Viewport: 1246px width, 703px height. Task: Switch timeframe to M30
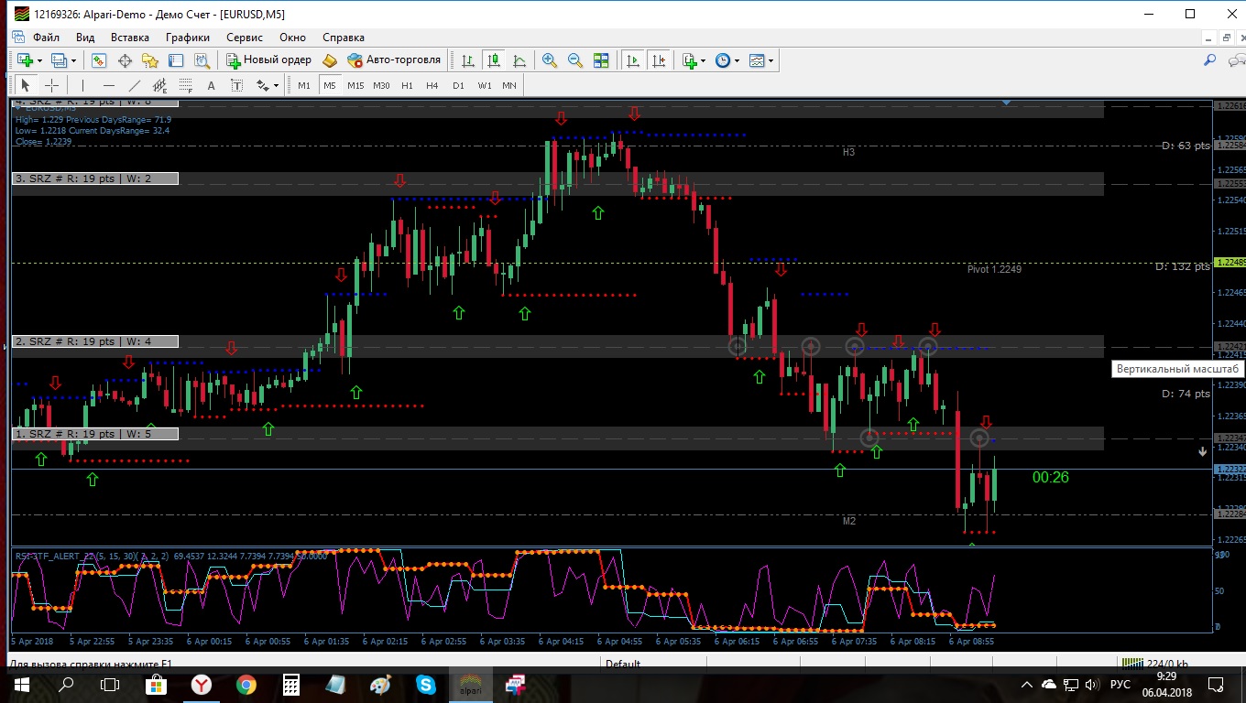(x=381, y=85)
